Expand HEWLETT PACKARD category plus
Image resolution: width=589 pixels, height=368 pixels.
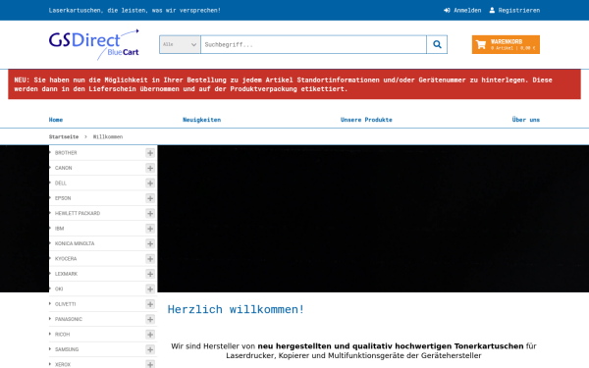(x=150, y=213)
